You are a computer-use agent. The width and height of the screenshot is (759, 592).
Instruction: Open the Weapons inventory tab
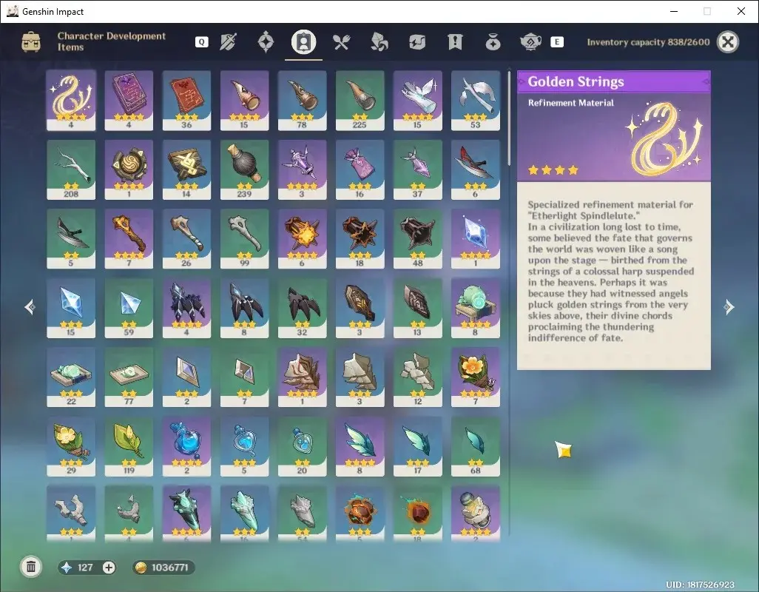point(228,42)
